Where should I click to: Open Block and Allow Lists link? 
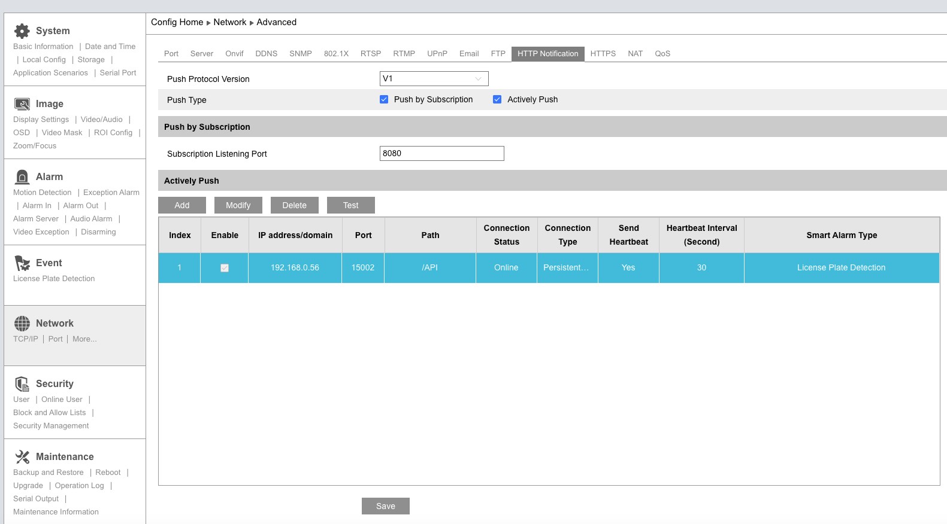pyautogui.click(x=49, y=412)
